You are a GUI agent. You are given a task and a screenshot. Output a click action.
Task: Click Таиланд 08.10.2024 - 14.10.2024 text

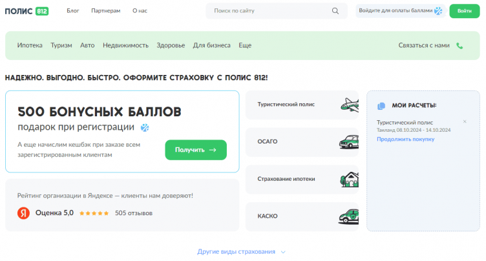(x=414, y=130)
